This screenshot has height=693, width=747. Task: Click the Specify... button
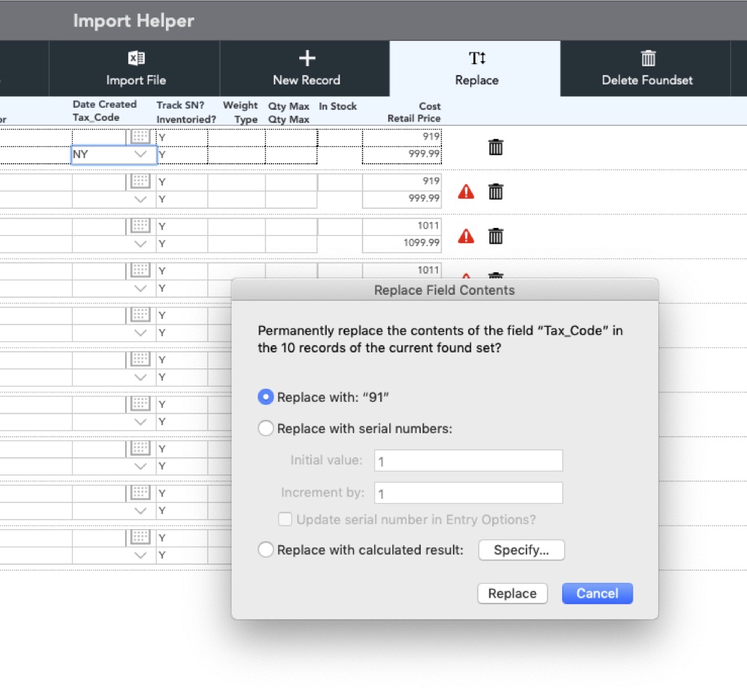(x=521, y=550)
